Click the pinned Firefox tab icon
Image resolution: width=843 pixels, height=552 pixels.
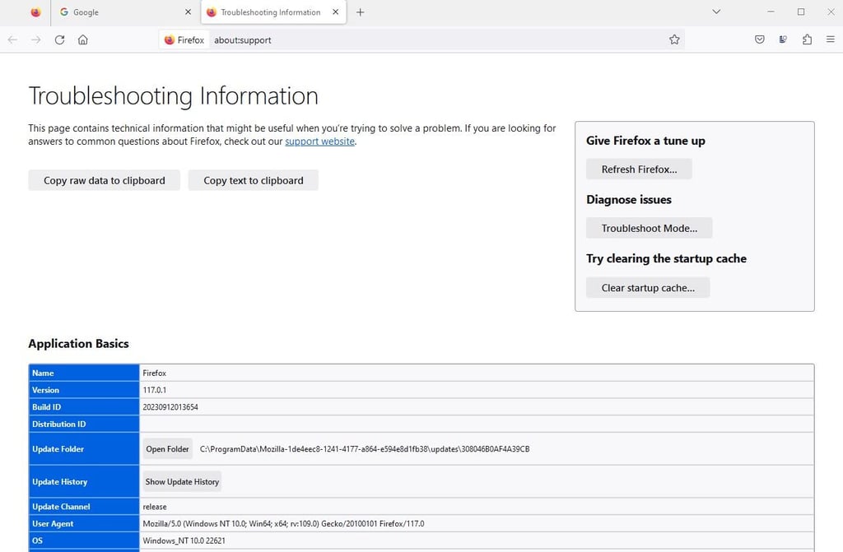click(x=35, y=12)
